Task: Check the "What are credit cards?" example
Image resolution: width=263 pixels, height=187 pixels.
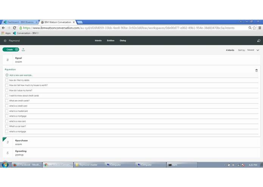Action: [6, 101]
